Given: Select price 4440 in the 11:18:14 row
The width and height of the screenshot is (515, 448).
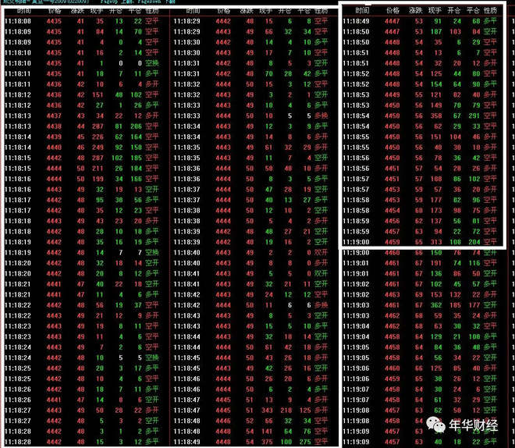Looking at the screenshot, I should tap(54, 148).
